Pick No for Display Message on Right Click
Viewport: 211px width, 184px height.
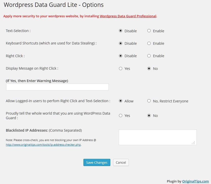pos(149,69)
